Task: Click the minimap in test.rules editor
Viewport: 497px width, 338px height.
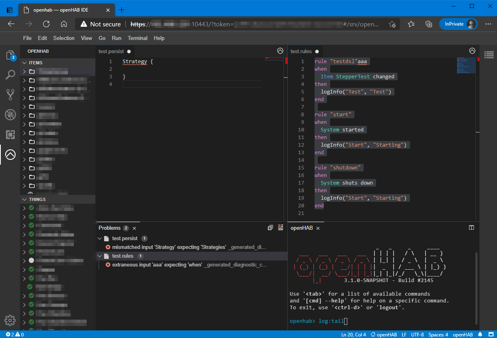Action: (466, 66)
